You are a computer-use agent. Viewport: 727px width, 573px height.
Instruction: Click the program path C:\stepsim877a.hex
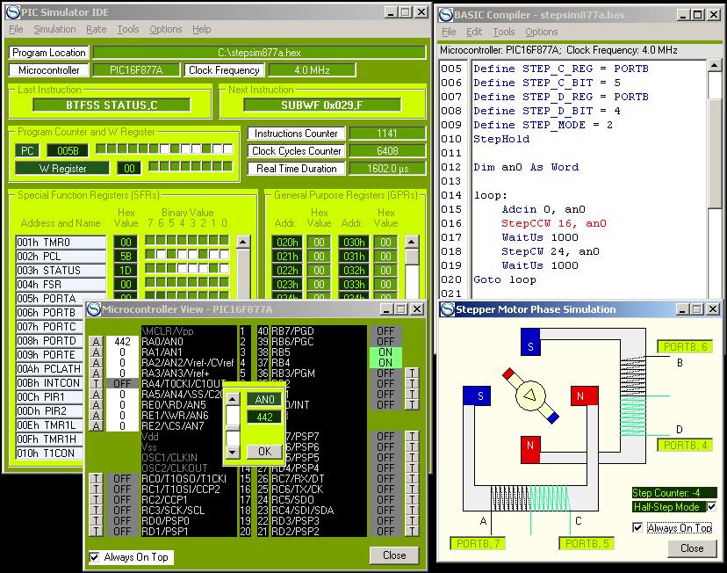[x=259, y=53]
